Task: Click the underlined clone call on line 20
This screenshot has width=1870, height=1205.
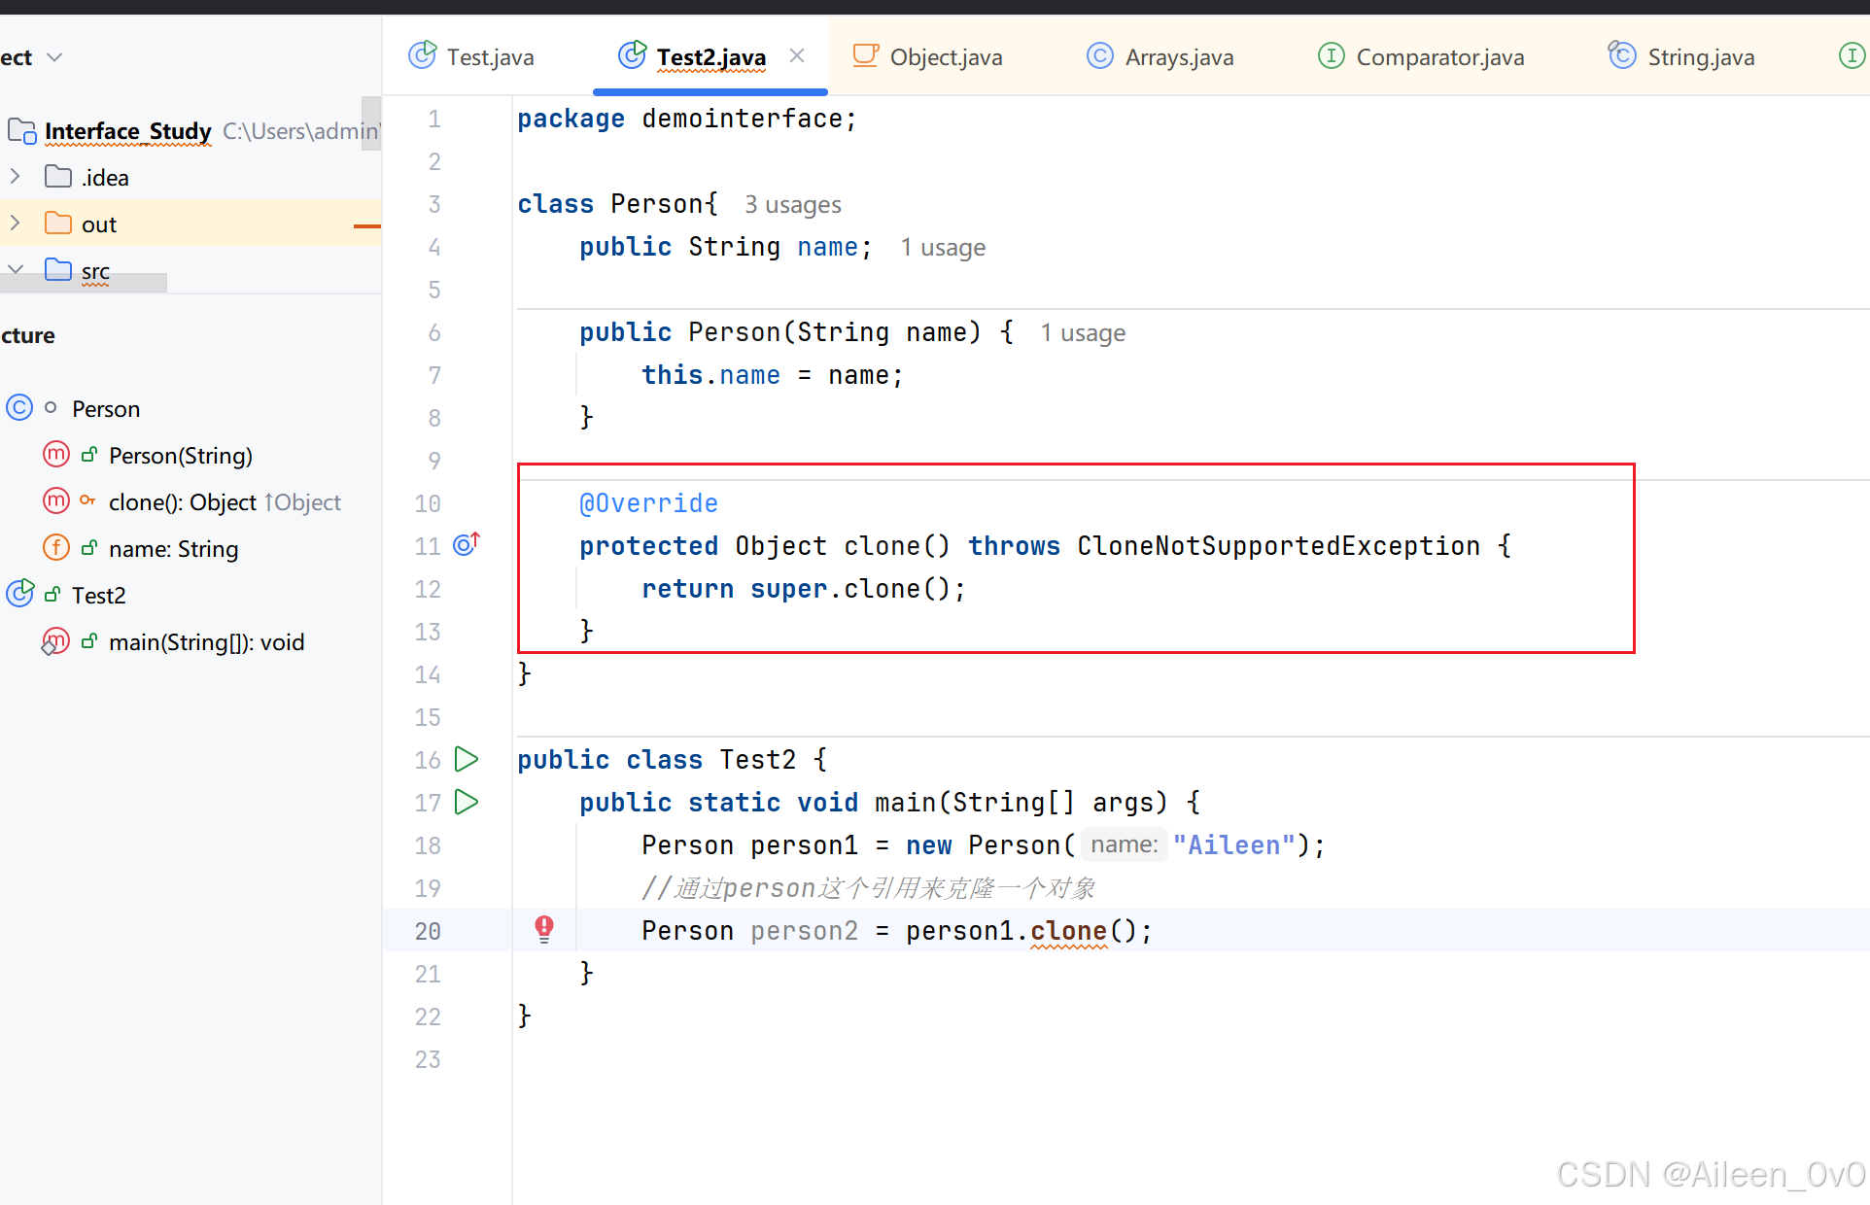Action: click(x=1068, y=931)
